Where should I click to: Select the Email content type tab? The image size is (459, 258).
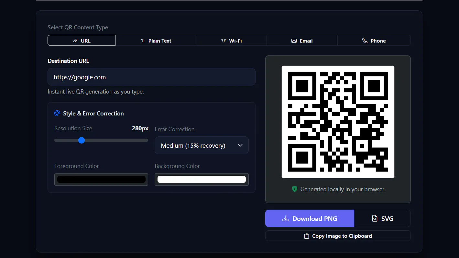[x=302, y=41]
